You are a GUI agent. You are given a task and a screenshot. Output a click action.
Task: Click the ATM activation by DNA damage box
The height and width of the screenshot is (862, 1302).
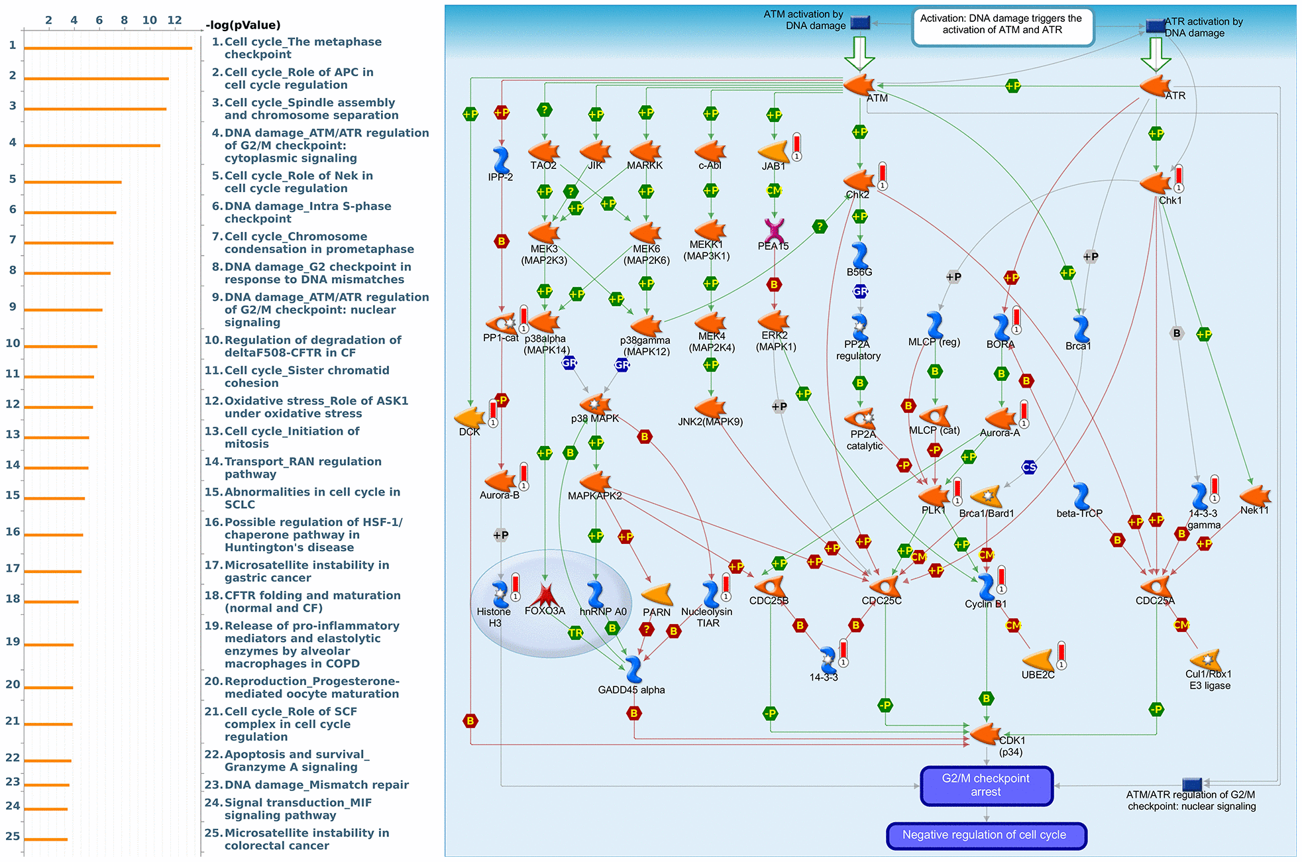[x=860, y=23]
